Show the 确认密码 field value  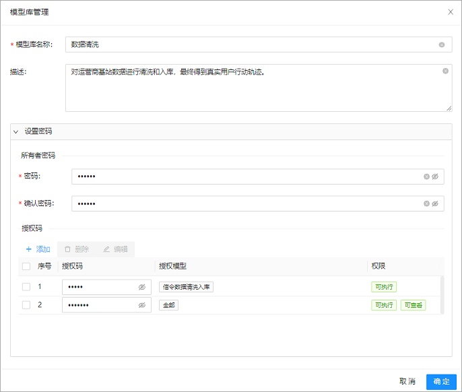point(435,203)
